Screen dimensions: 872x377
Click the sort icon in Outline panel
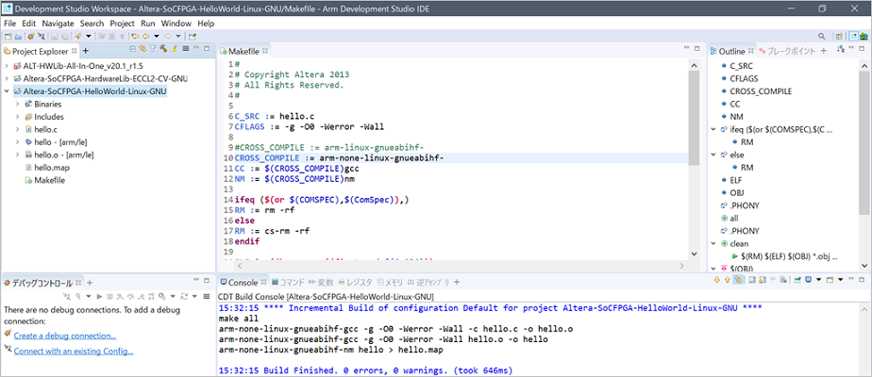click(843, 50)
